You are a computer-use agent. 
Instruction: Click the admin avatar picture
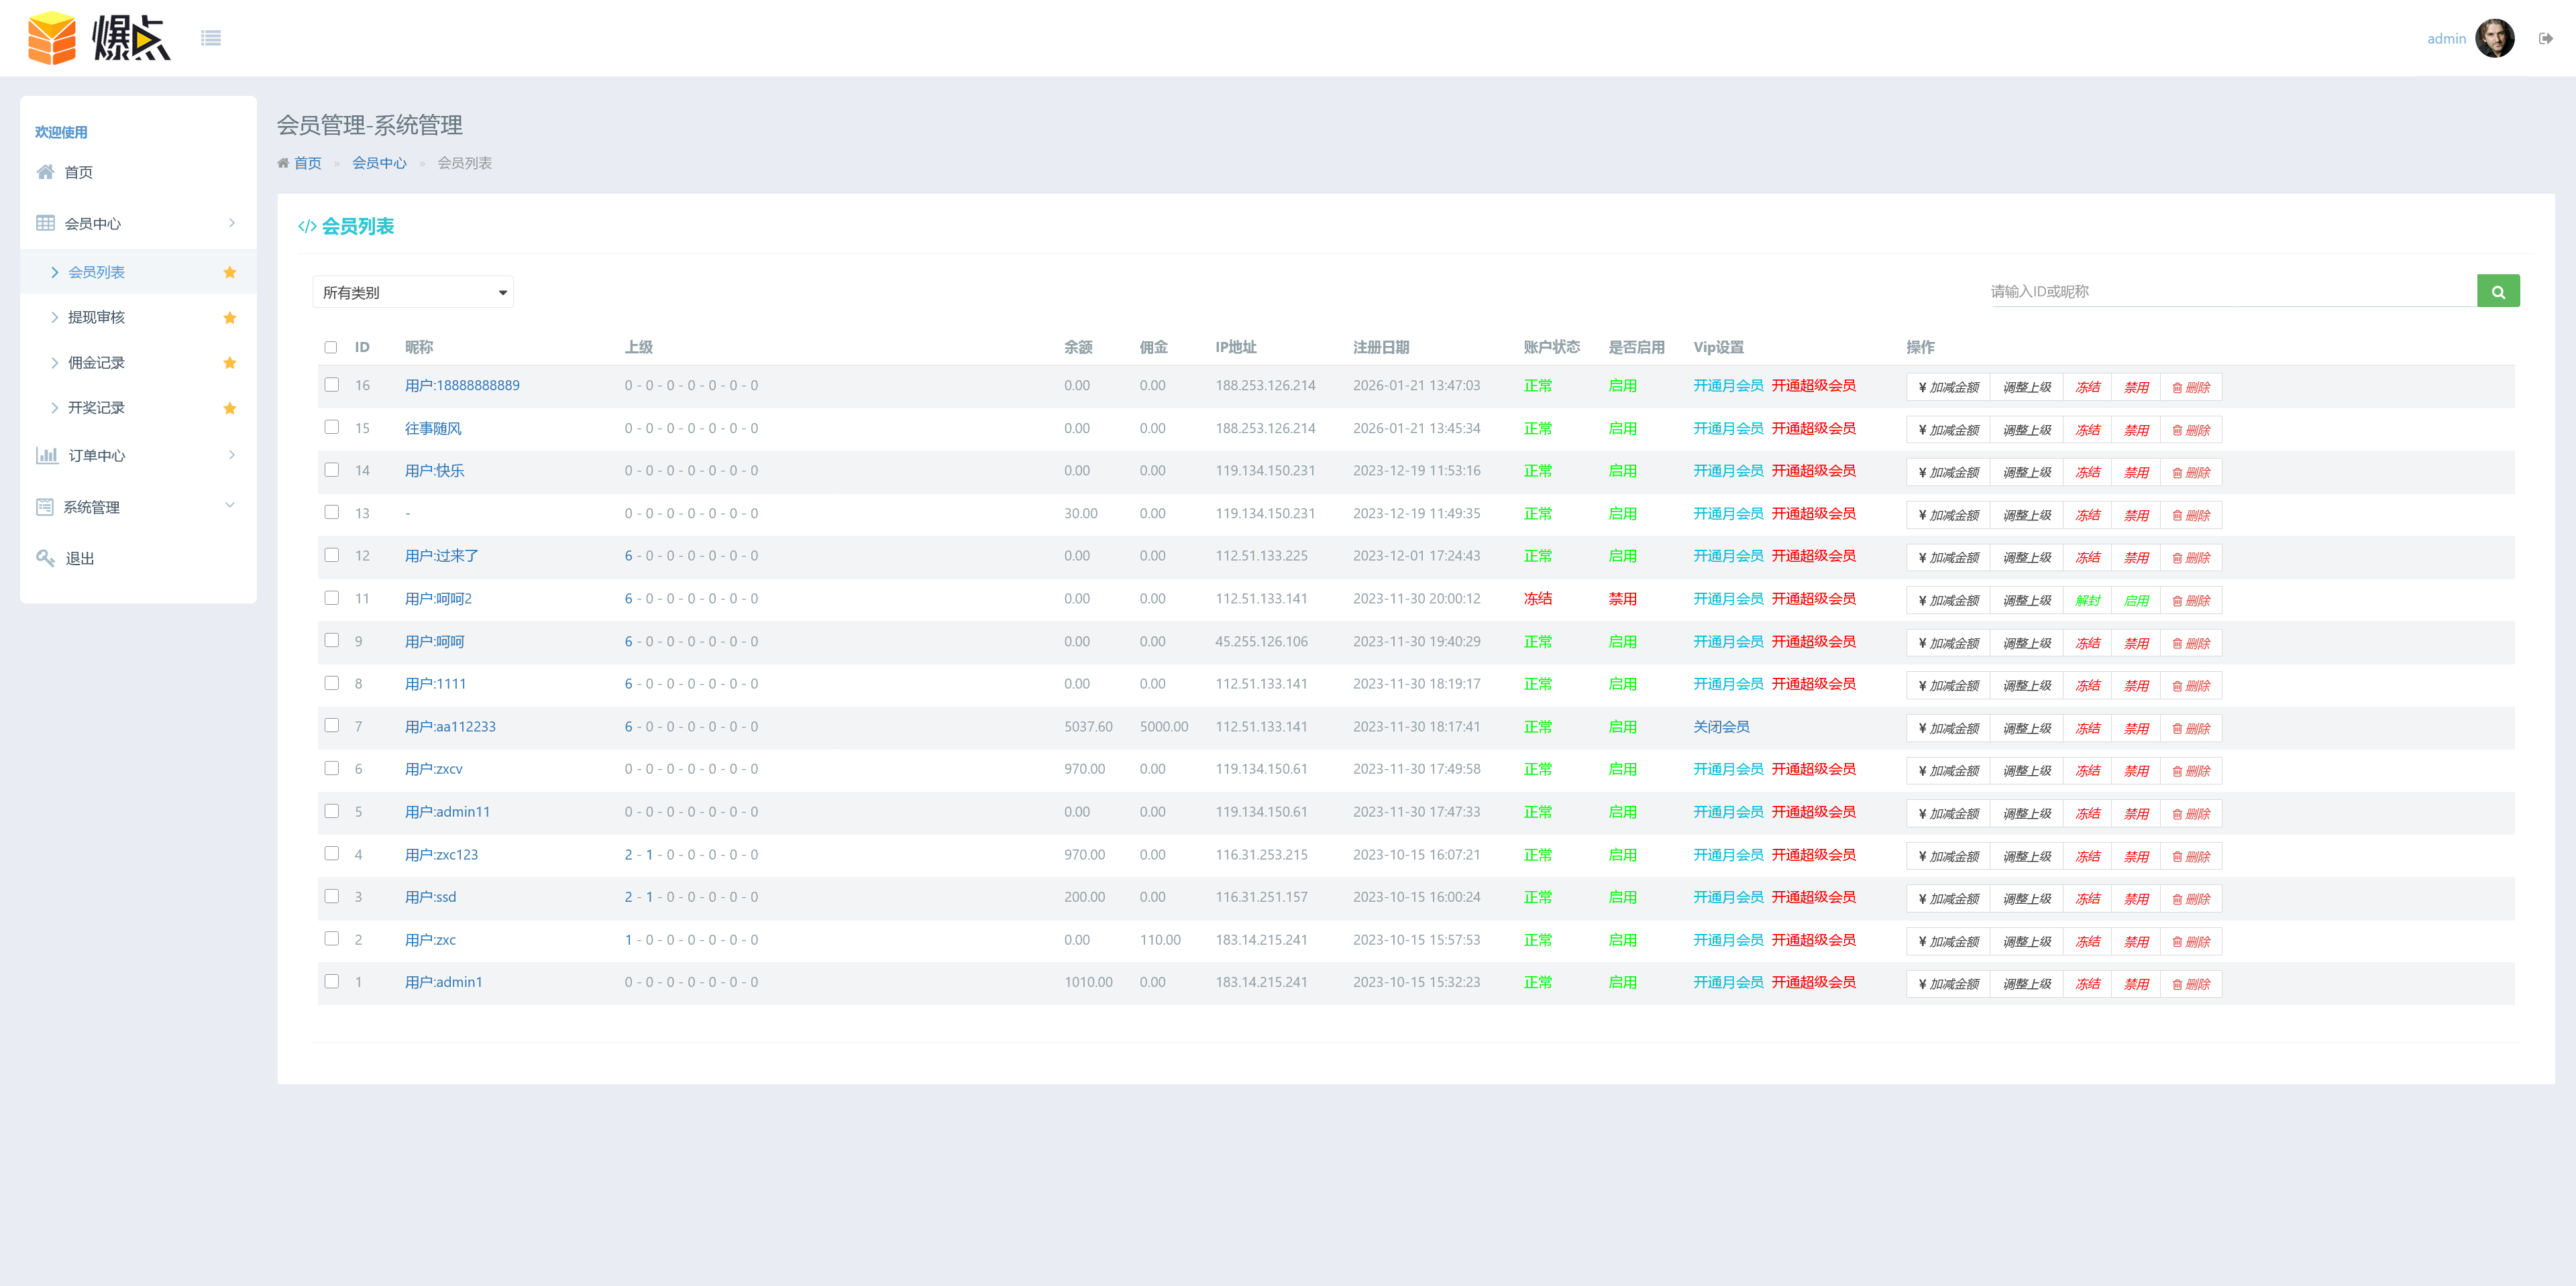(x=2494, y=39)
